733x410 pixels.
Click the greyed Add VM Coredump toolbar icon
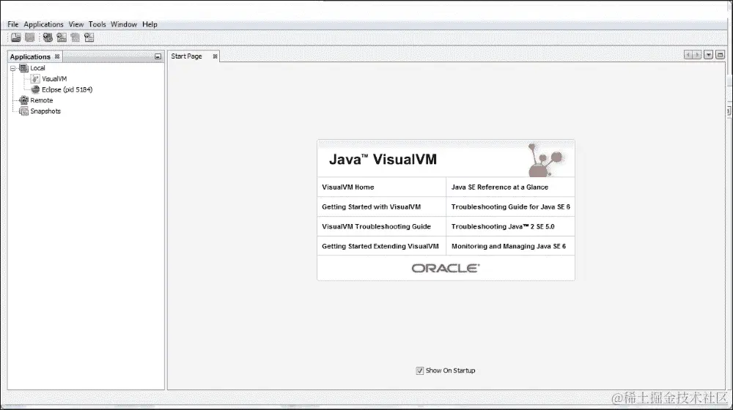coord(75,37)
